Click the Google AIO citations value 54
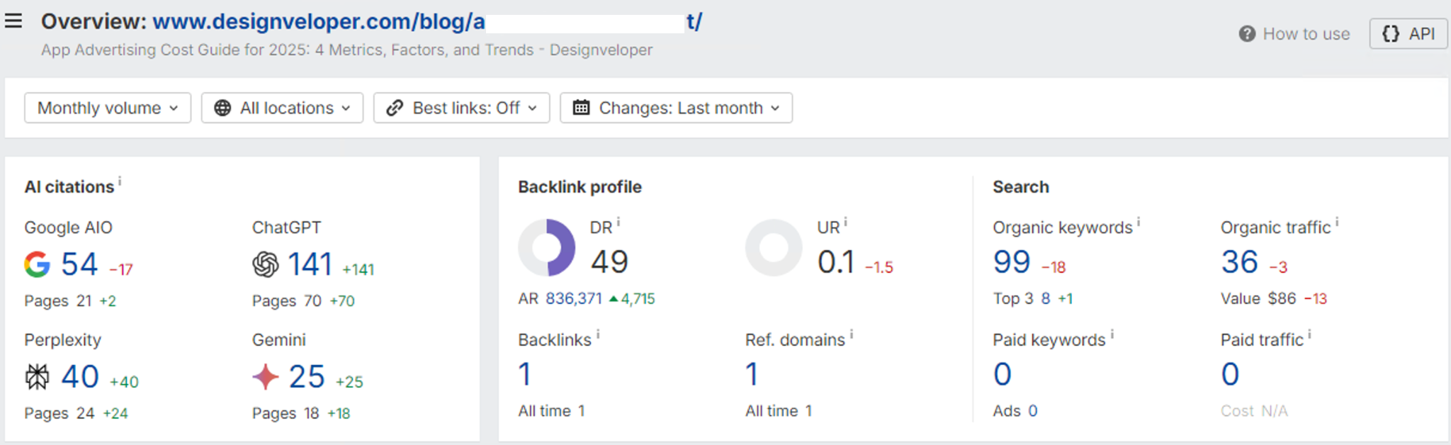The height and width of the screenshot is (445, 1451). coord(79,264)
